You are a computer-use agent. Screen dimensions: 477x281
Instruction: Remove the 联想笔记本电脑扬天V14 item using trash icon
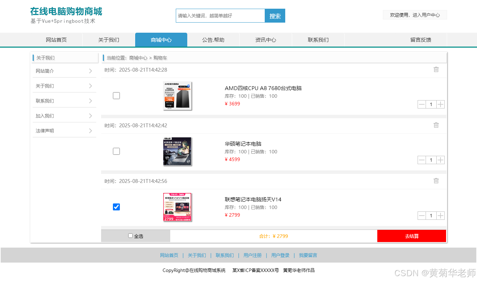coord(436,181)
